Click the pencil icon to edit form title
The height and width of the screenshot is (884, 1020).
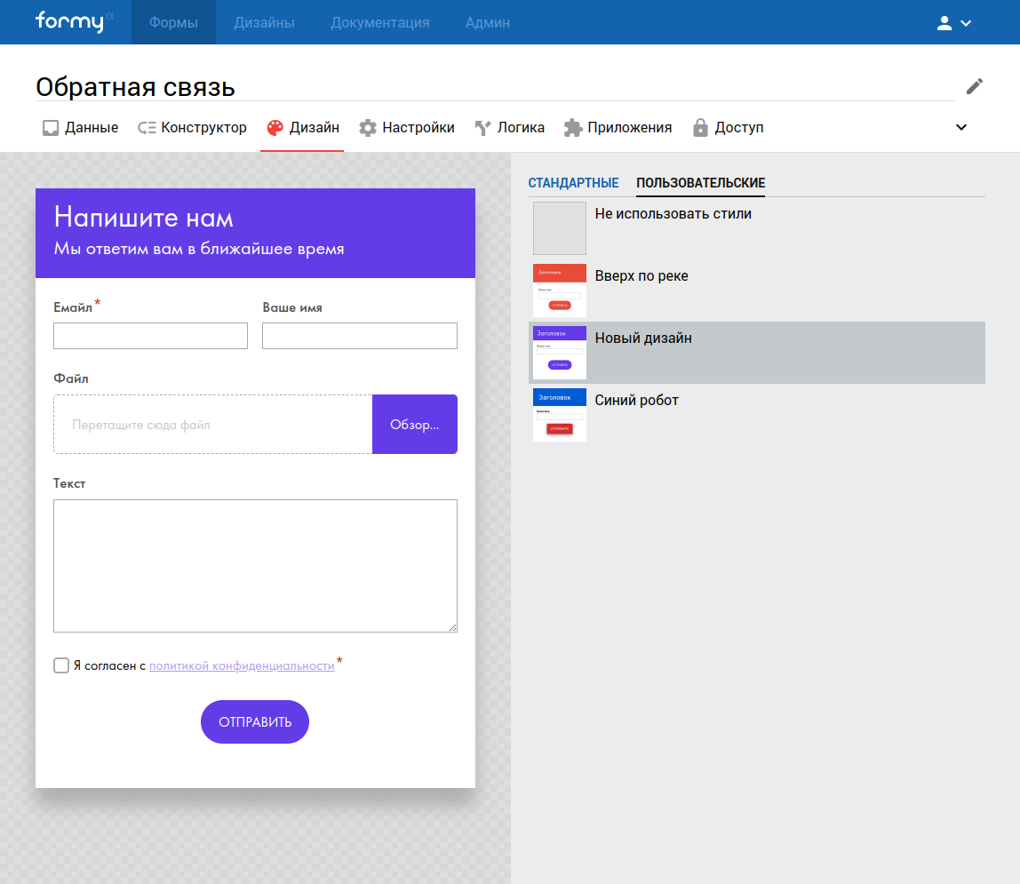[975, 86]
